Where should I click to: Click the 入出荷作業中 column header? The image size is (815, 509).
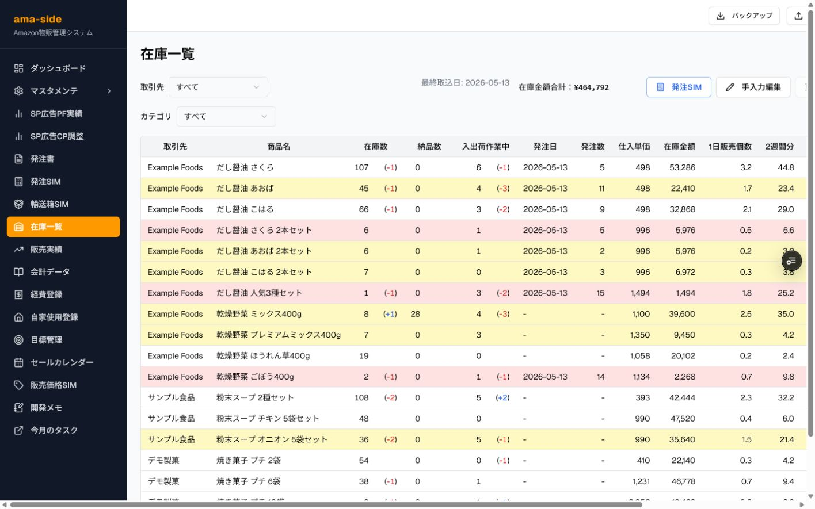486,147
